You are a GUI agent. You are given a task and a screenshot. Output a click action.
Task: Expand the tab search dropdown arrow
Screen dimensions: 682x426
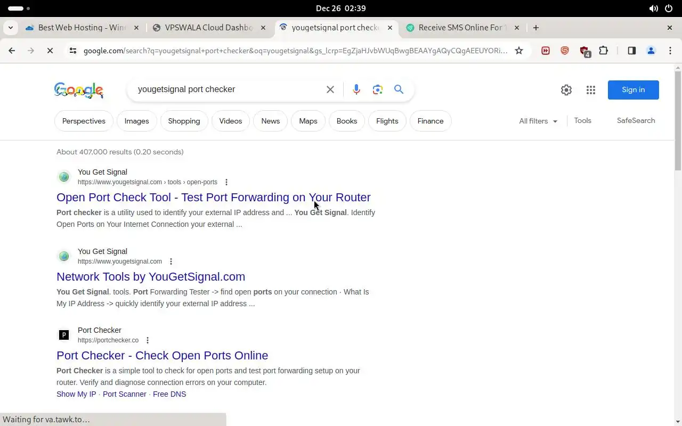point(11,28)
